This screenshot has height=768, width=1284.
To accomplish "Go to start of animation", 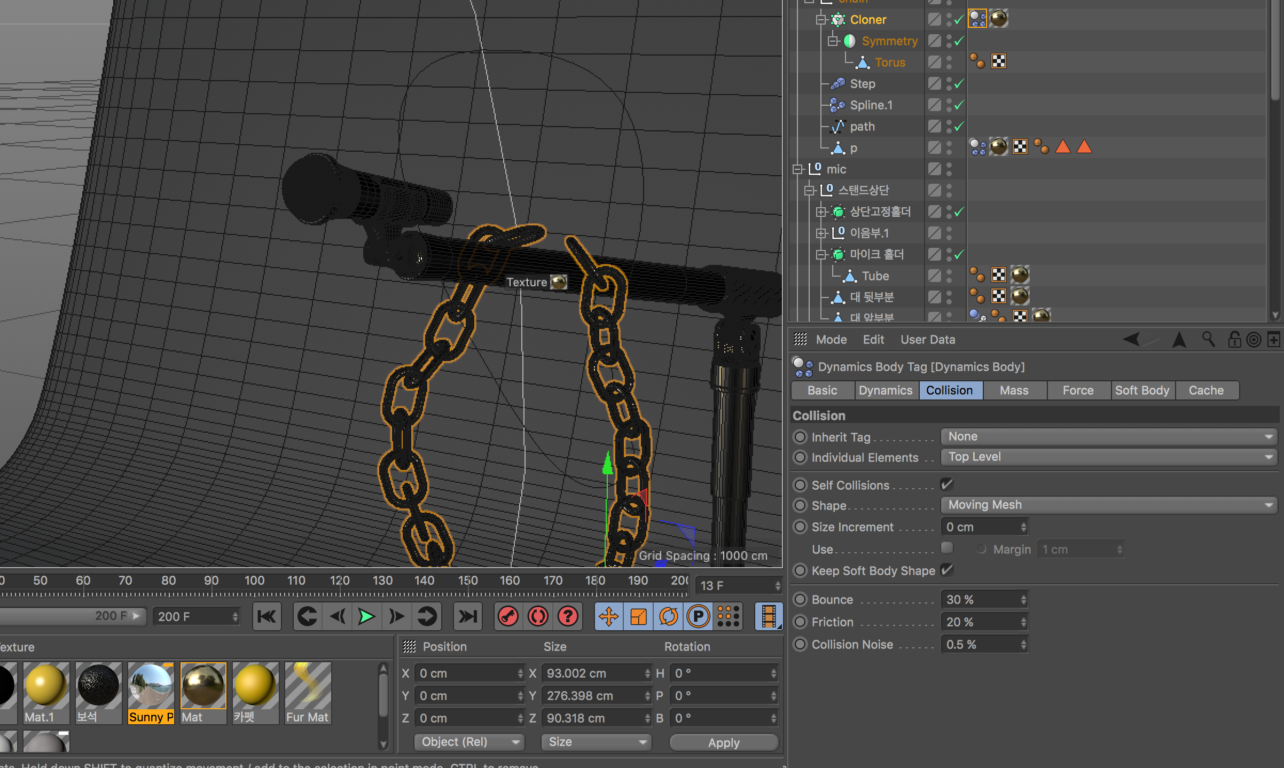I will [x=267, y=617].
